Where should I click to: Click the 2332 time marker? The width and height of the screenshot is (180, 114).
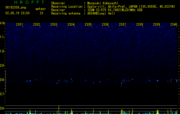point(37,25)
